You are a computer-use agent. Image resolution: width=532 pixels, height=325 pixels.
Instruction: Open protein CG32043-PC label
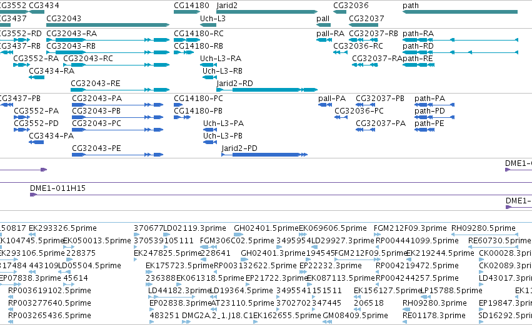coord(97,124)
